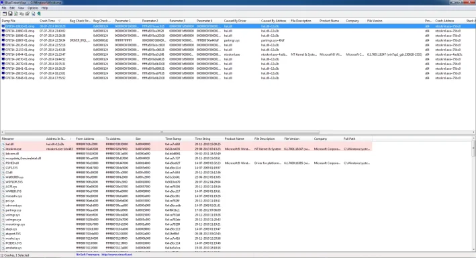Click the file icon beside amdxata.sys
The image size is (476, 258).
click(3, 248)
